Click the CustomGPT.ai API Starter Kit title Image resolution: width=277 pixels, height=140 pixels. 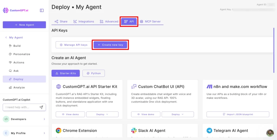tap(90, 87)
